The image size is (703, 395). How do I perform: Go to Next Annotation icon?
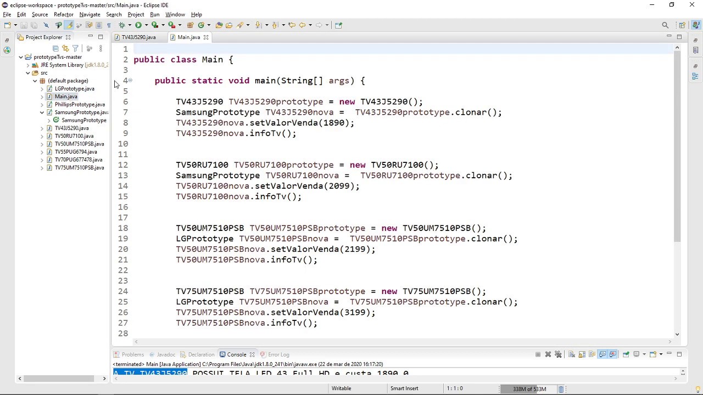click(258, 25)
